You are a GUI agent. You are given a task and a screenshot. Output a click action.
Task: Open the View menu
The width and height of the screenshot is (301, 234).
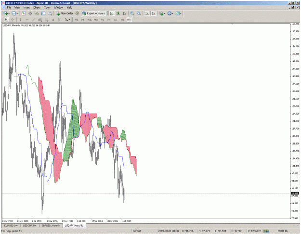click(x=17, y=8)
